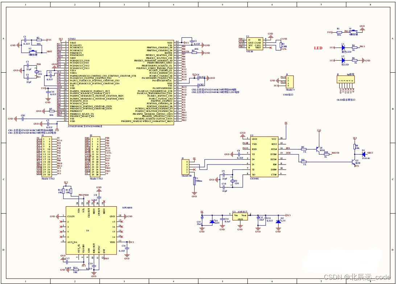Viewport: 396px width, 284px height.
Task: Click capacitor C5 near VDDA
Action: coord(50,76)
